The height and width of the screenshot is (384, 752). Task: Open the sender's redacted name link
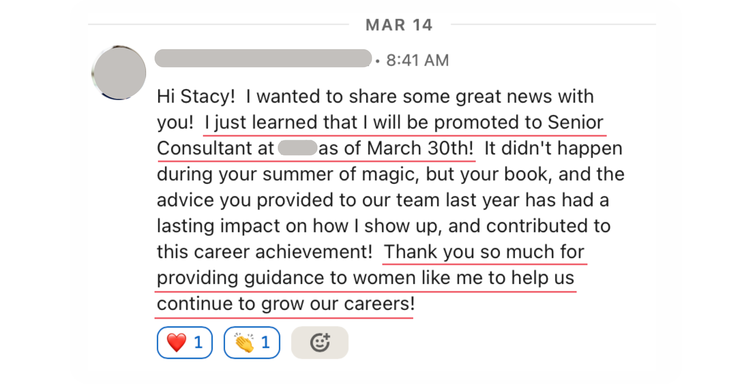(x=263, y=58)
